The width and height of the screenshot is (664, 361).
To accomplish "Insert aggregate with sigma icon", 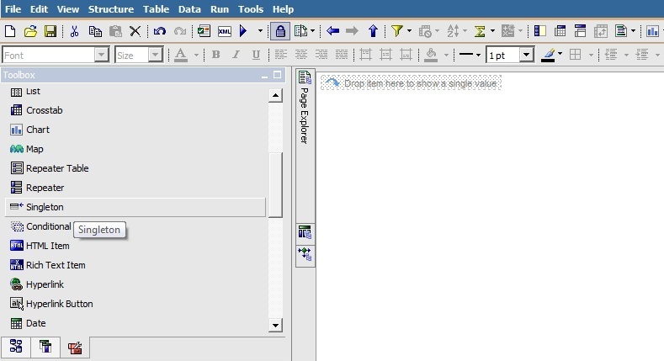I will pos(480,31).
